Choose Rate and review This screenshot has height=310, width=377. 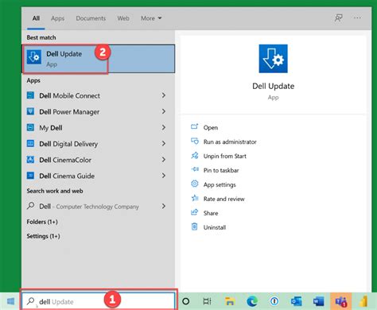coord(224,199)
